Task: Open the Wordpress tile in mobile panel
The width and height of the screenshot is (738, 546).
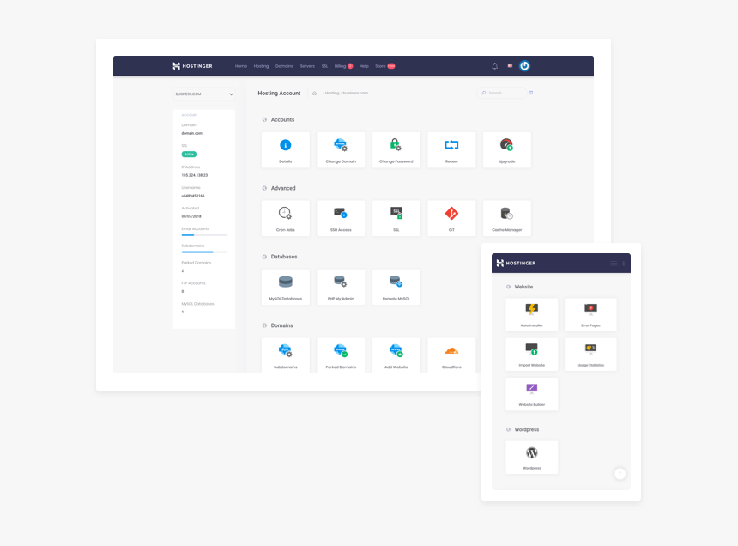Action: click(x=531, y=457)
